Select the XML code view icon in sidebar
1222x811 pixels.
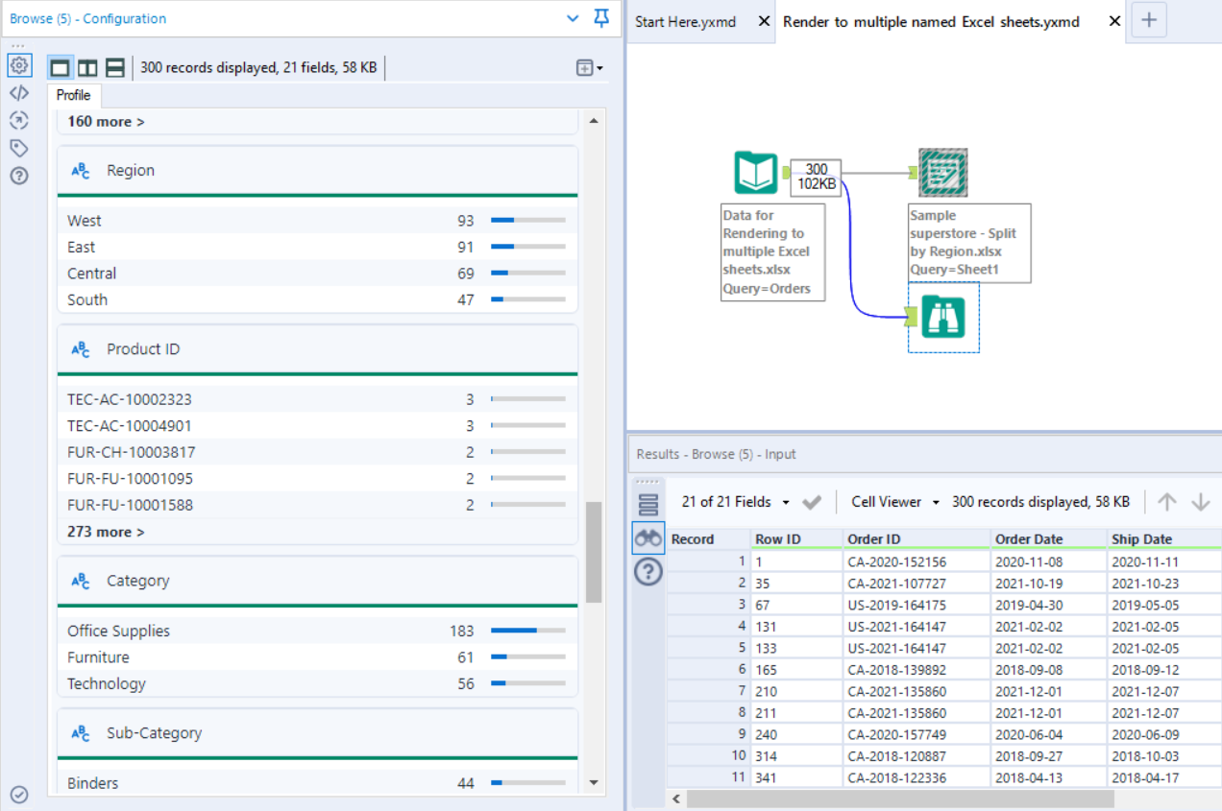click(19, 93)
